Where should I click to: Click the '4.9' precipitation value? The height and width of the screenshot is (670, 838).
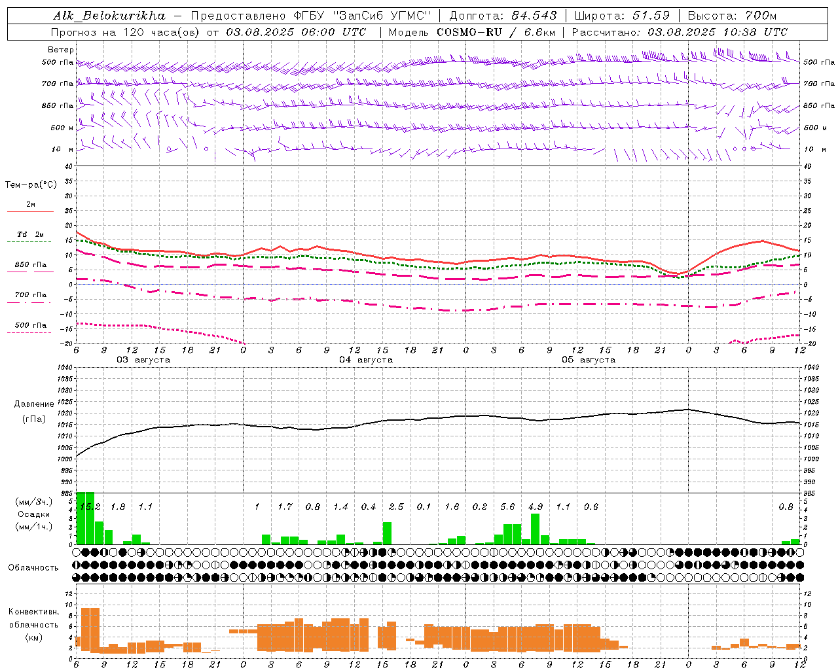click(536, 507)
